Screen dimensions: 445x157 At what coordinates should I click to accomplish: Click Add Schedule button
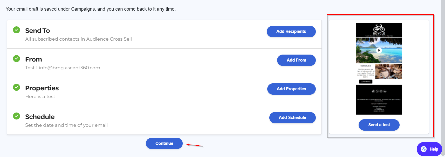pyautogui.click(x=292, y=118)
